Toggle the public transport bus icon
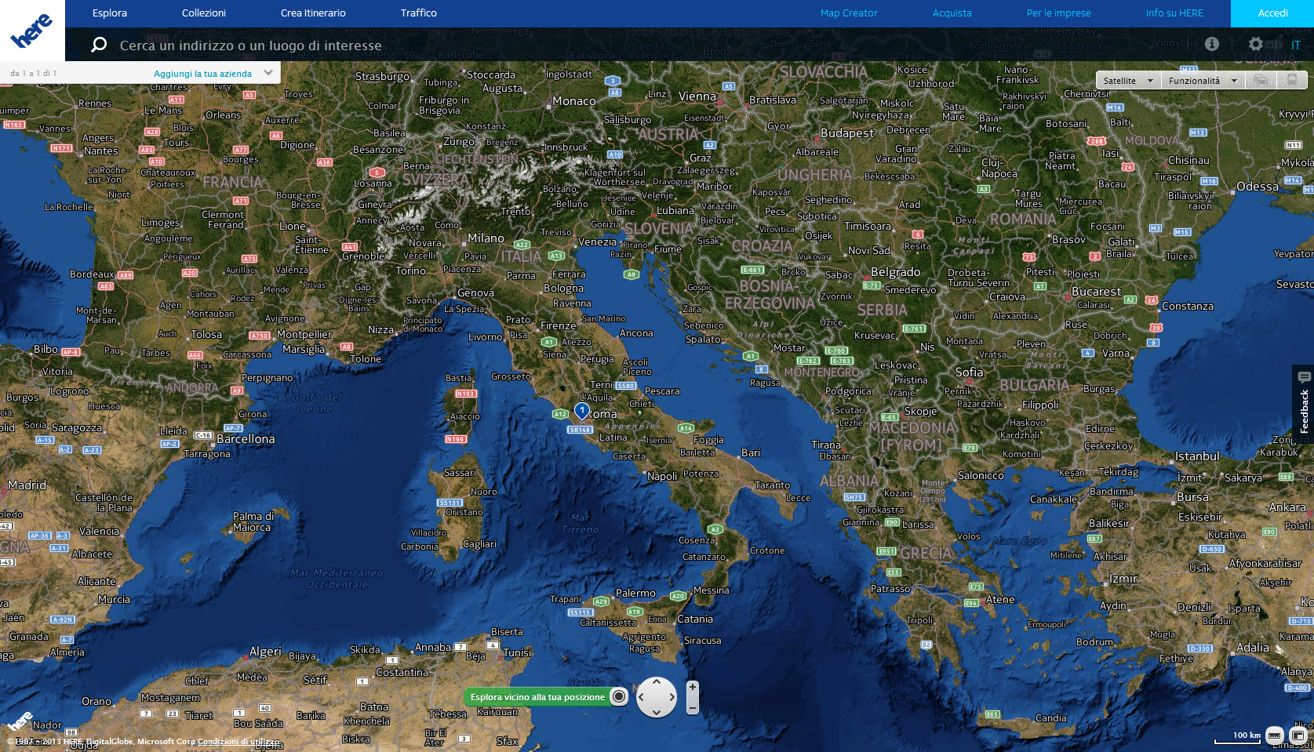The width and height of the screenshot is (1314, 752). click(x=1292, y=80)
